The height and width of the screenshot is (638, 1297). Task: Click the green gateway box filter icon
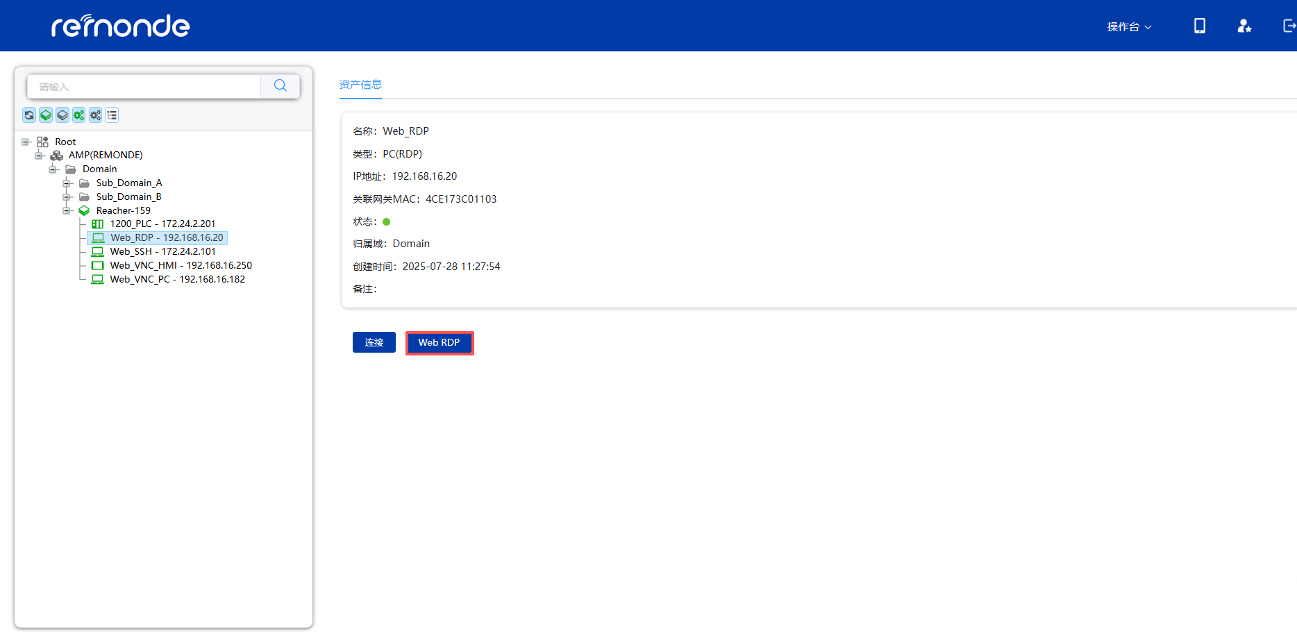[x=46, y=115]
